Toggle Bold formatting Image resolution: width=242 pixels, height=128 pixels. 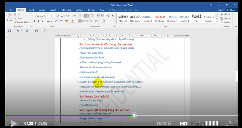35,21
